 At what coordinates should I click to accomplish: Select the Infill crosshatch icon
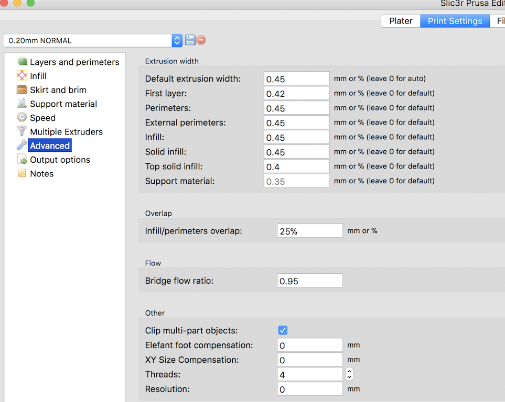tap(22, 76)
